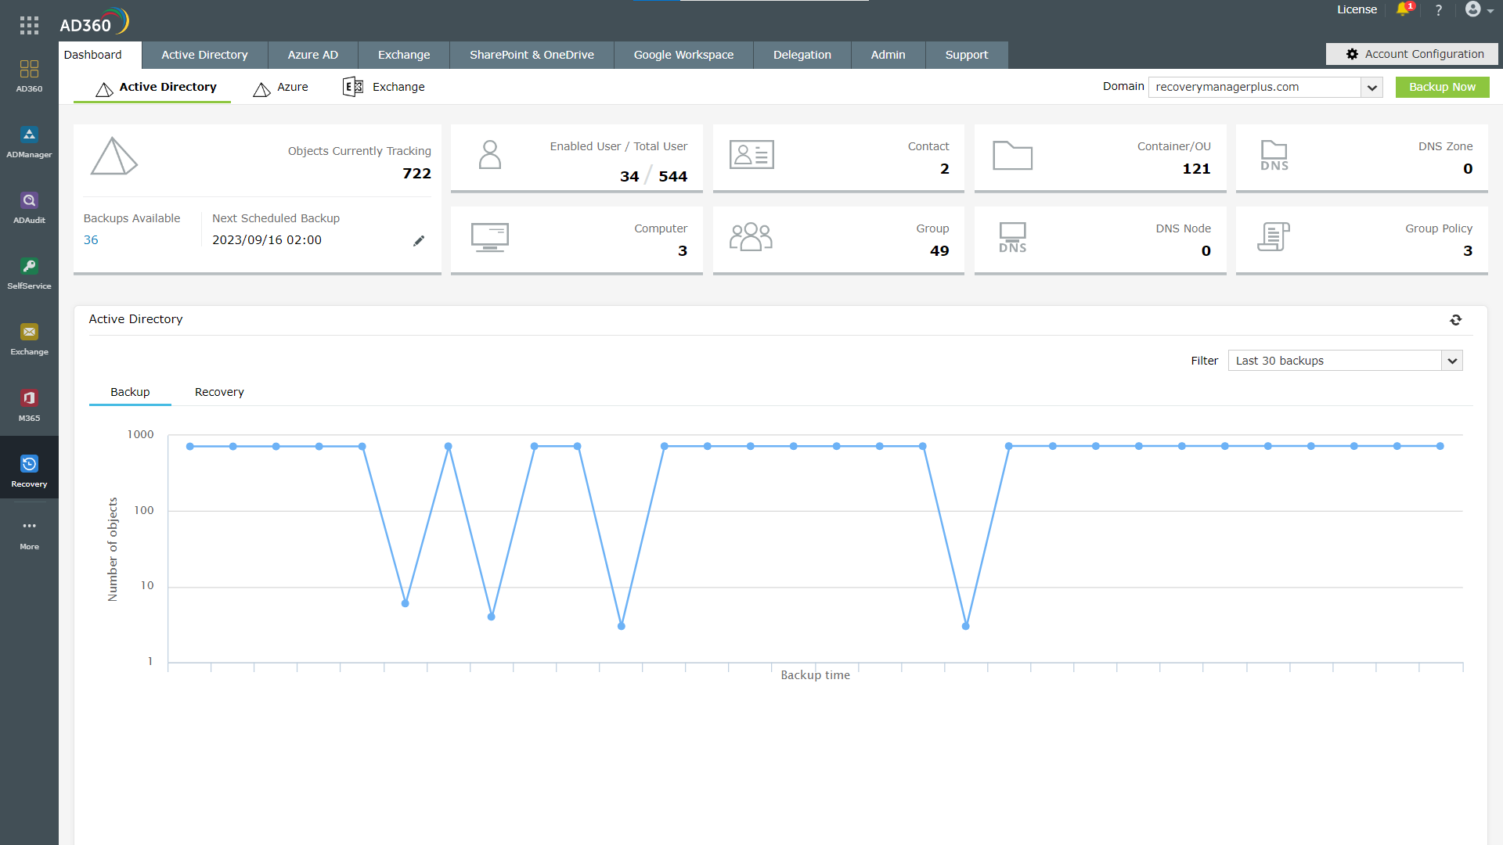The image size is (1503, 845).
Task: Click the last data point on chart
Action: (1440, 446)
